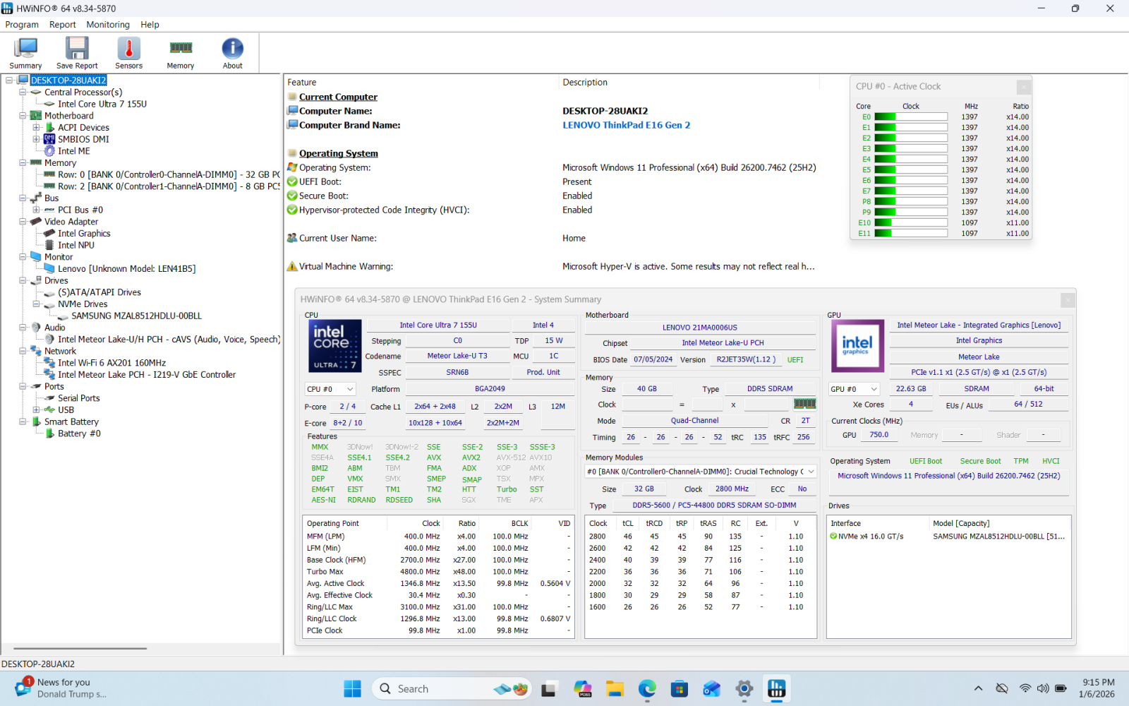The width and height of the screenshot is (1129, 706).
Task: Select the I219-V GbE Controller node
Action: pos(147,375)
